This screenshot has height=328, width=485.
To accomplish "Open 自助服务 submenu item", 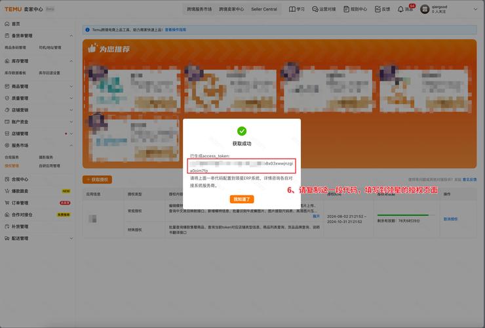I will [x=12, y=157].
